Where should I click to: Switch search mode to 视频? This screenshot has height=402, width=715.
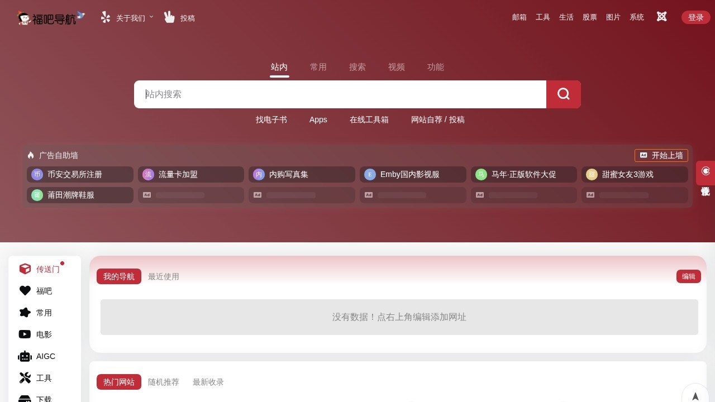397,67
